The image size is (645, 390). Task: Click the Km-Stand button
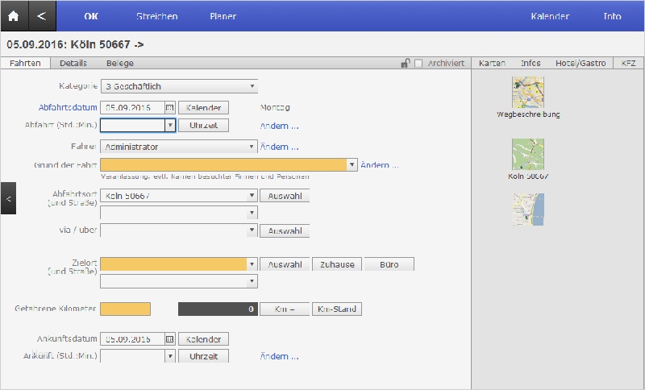coord(337,309)
